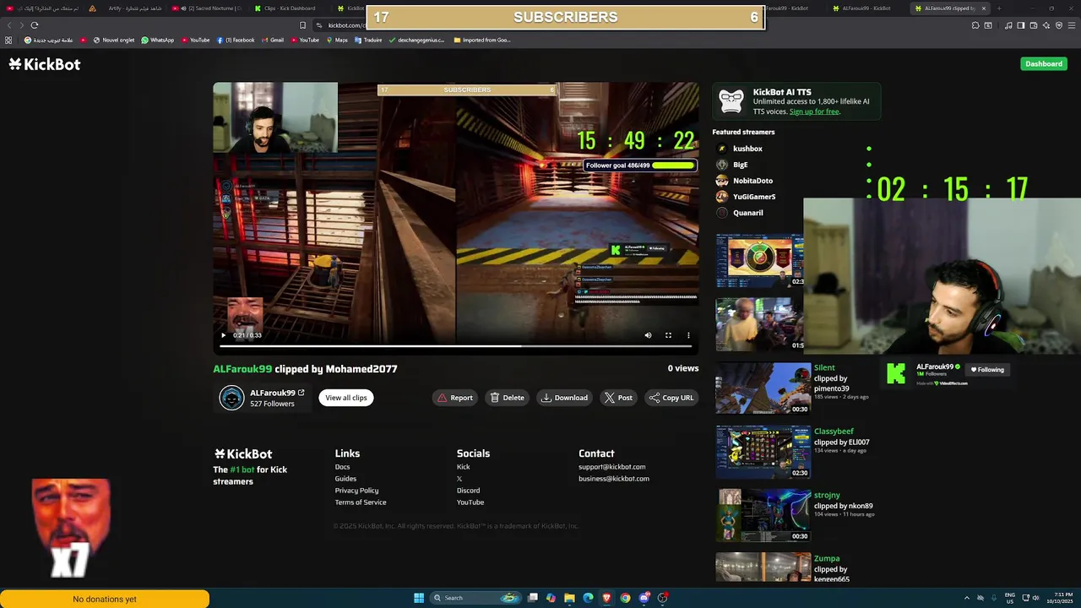Click the Silent clip title
The width and height of the screenshot is (1081, 608).
824,368
